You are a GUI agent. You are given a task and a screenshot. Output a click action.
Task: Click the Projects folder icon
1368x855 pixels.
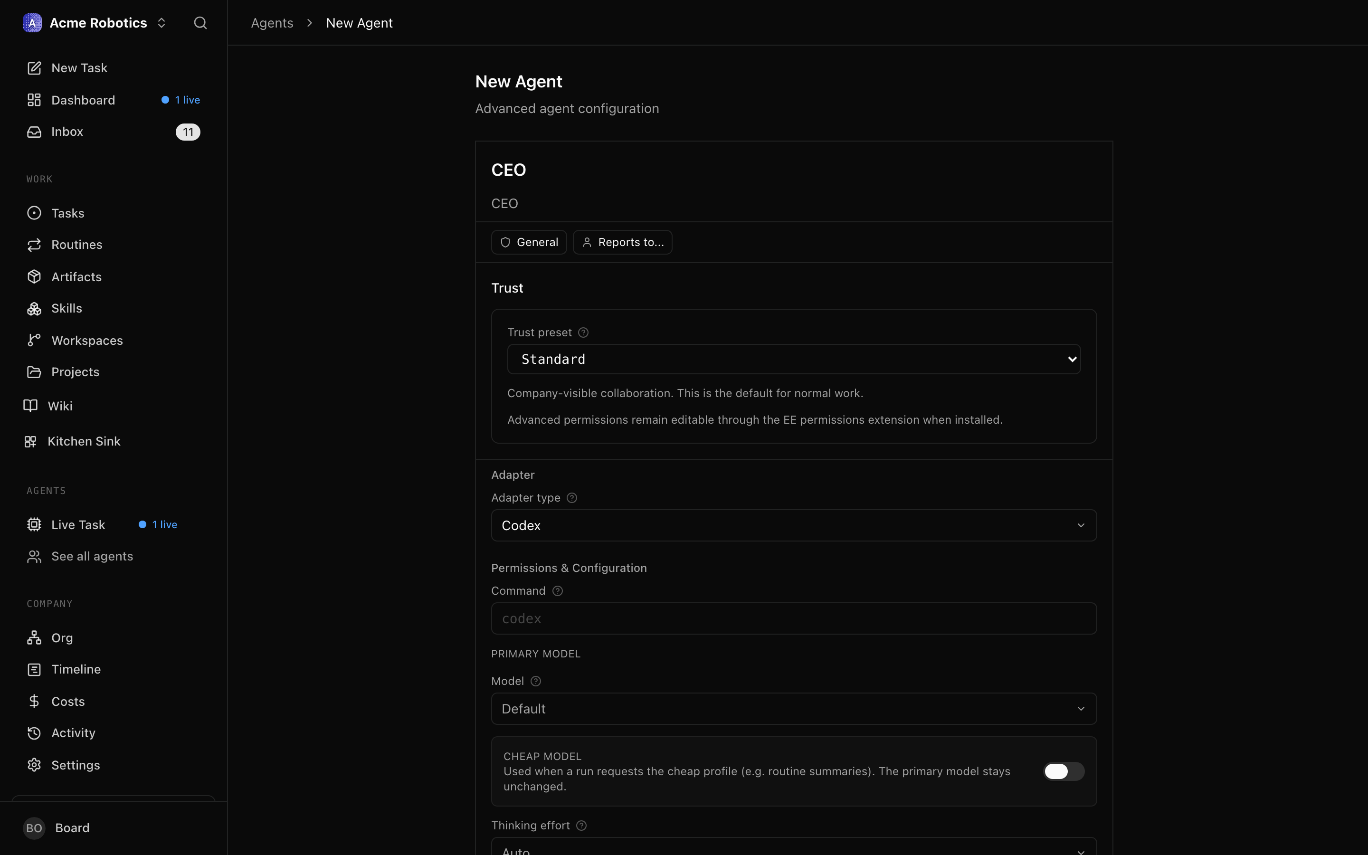(34, 372)
